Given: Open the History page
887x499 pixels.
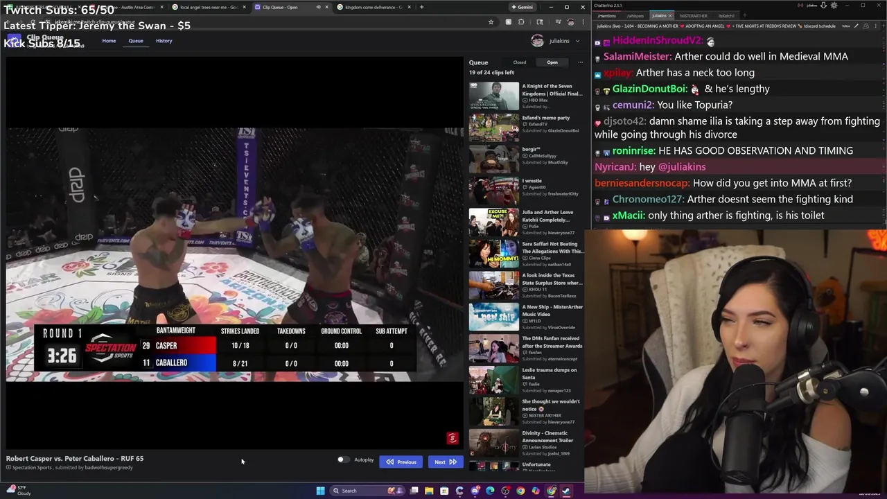Looking at the screenshot, I should [x=164, y=41].
